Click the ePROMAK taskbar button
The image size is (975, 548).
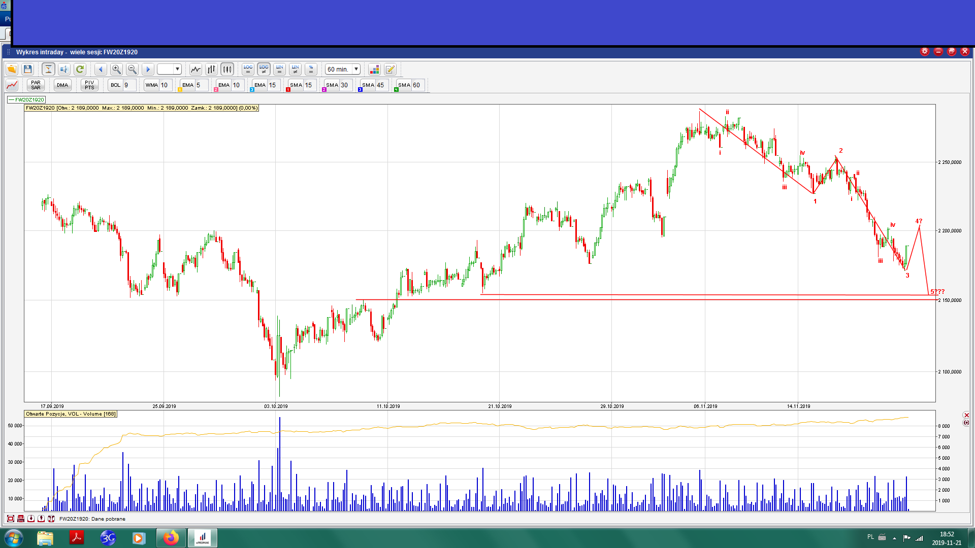(x=203, y=538)
